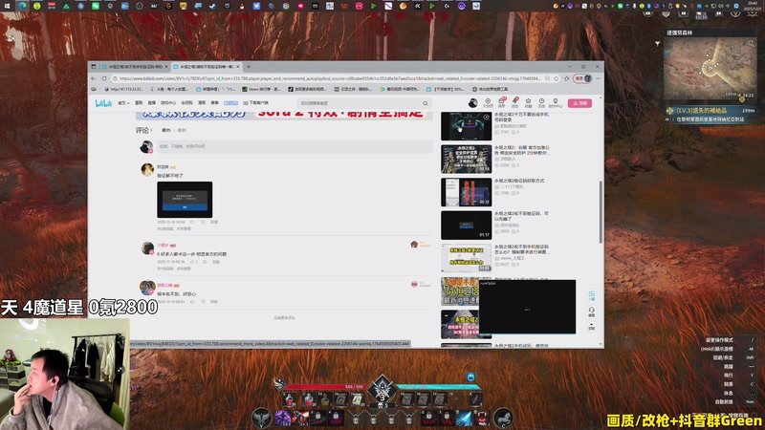Open the Windows Start button
Screen dimensions: 765x430
7,6
